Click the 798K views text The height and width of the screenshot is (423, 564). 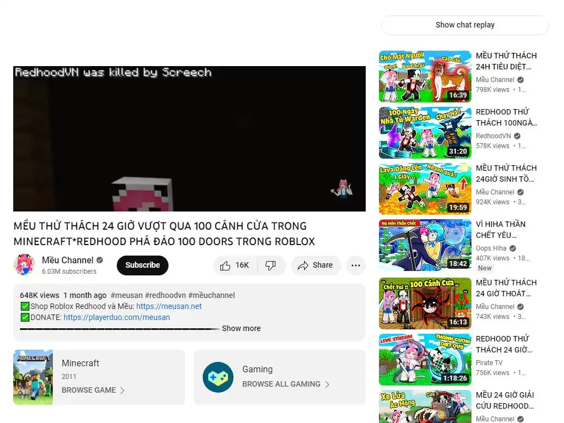tap(492, 90)
